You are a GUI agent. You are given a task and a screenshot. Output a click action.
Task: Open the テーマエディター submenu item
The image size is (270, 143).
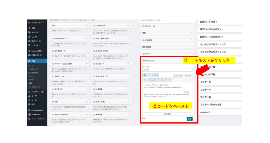(x=35, y=87)
